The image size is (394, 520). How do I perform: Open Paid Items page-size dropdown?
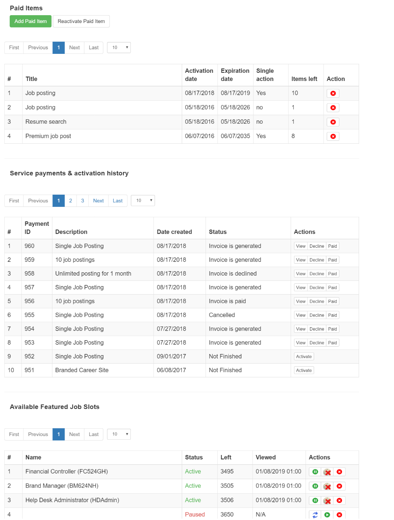[119, 48]
